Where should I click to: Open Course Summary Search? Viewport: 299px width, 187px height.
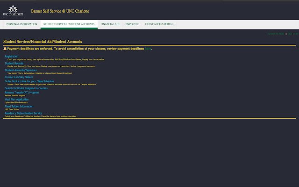coord(19,77)
